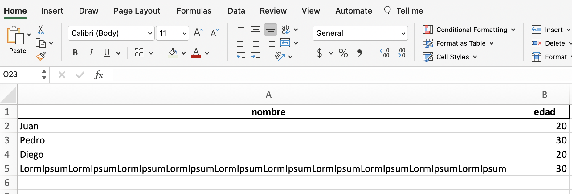
Task: Decrease decimal places shown
Action: tap(401, 53)
